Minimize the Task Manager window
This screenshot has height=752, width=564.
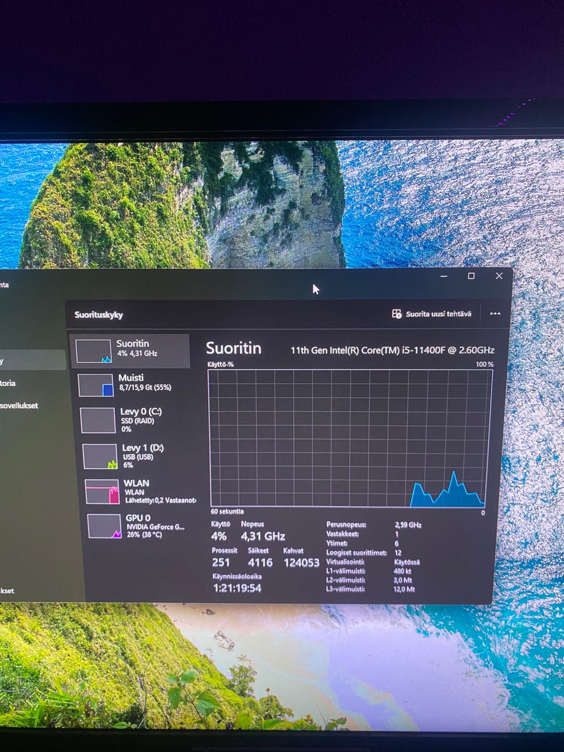[444, 276]
